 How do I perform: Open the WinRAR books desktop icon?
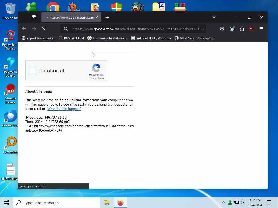(180, 7)
